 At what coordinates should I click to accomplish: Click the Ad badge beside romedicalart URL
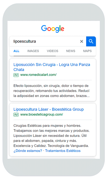[16, 75]
